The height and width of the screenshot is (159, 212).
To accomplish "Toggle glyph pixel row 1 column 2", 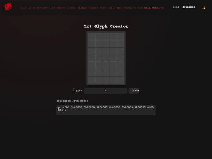I will [x=99, y=37].
